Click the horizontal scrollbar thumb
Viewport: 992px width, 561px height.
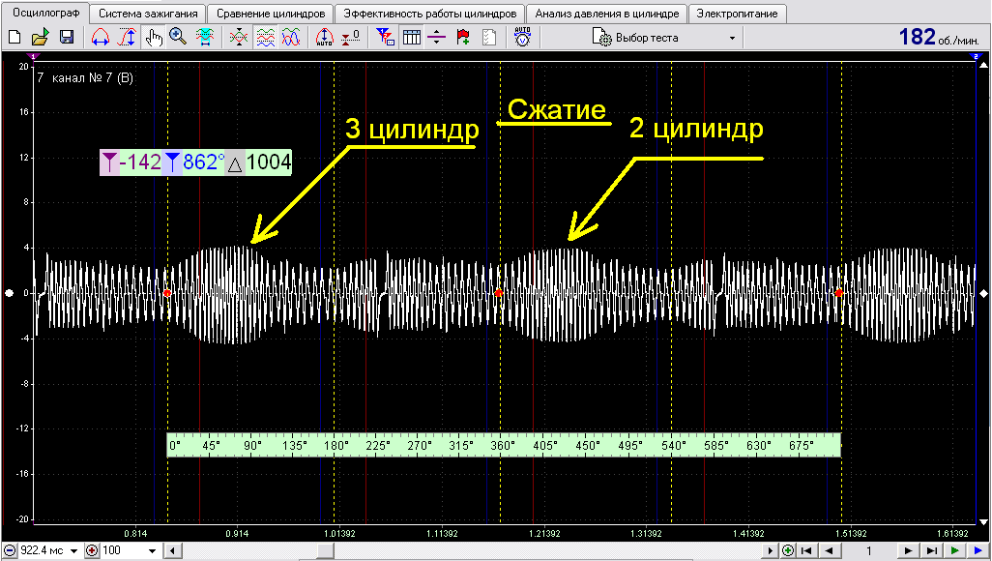pos(325,551)
